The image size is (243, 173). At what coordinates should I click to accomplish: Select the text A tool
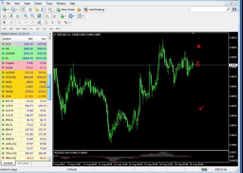pos(52,23)
